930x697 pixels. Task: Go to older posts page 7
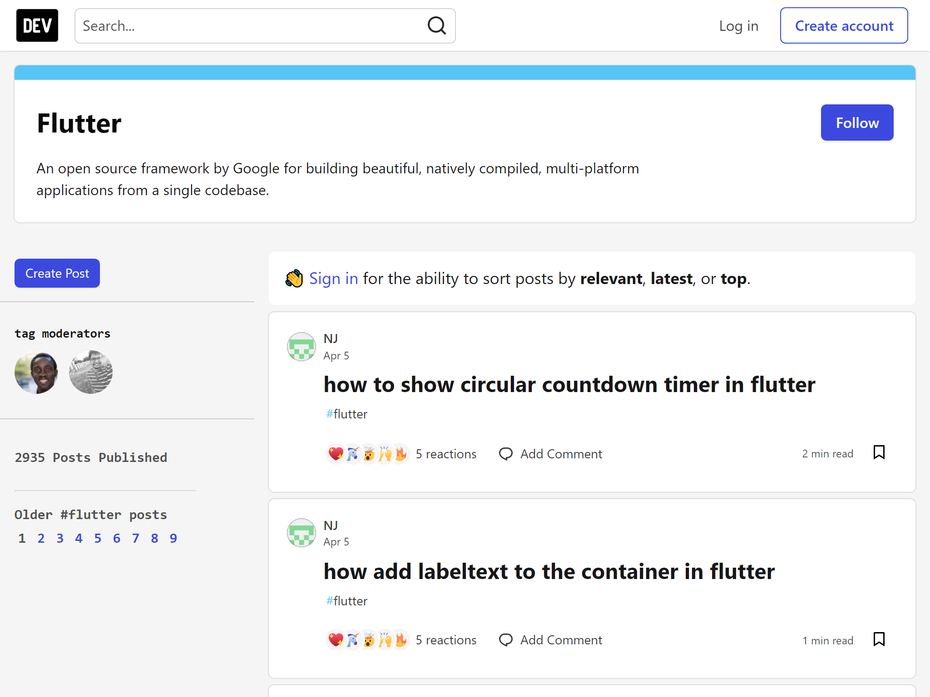click(x=136, y=538)
